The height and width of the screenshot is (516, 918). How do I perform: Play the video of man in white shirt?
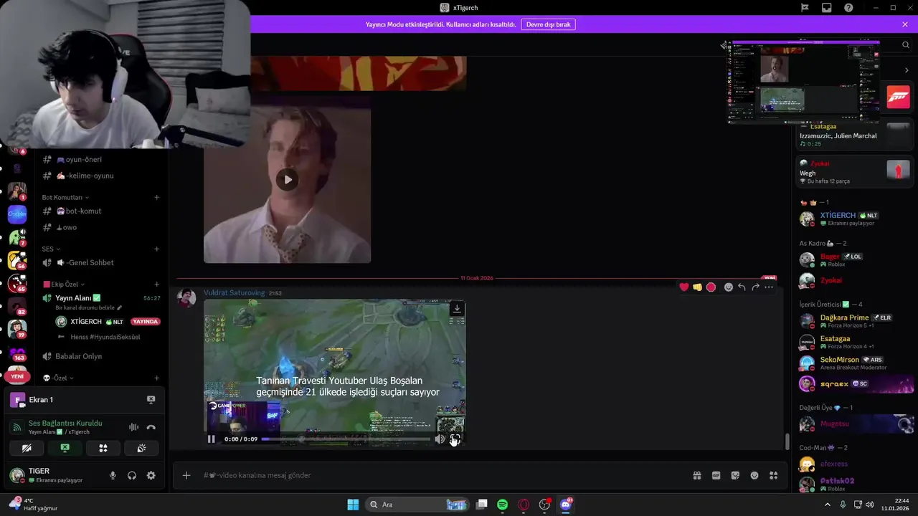[x=288, y=180]
